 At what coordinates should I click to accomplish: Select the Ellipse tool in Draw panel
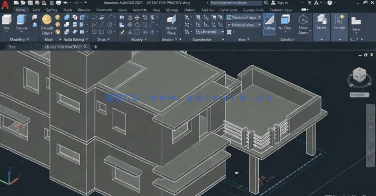coord(110,32)
